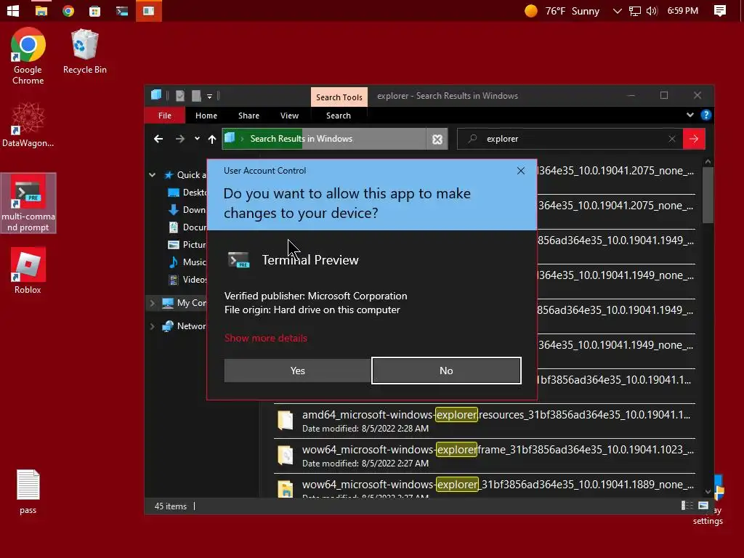Select wow64 explorerframe folder result
This screenshot has height=558, width=744.
tap(485, 456)
